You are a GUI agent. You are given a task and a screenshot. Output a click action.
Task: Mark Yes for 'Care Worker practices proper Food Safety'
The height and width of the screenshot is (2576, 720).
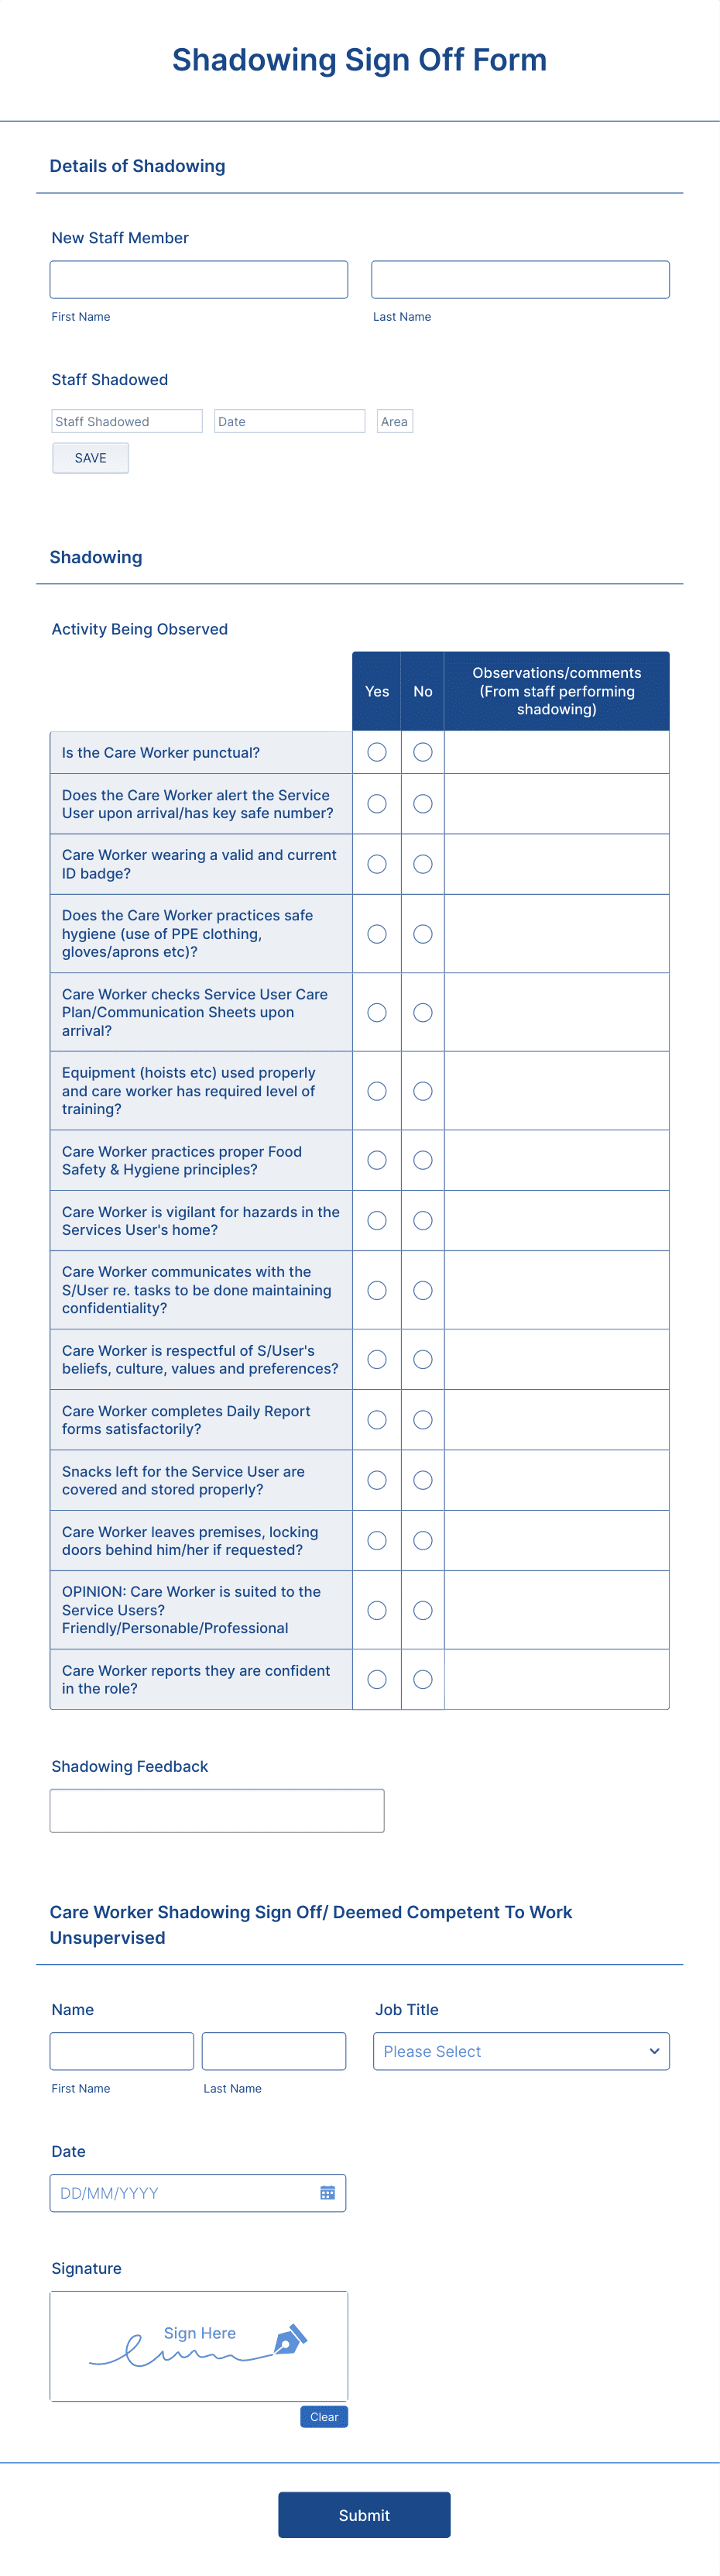click(376, 1160)
